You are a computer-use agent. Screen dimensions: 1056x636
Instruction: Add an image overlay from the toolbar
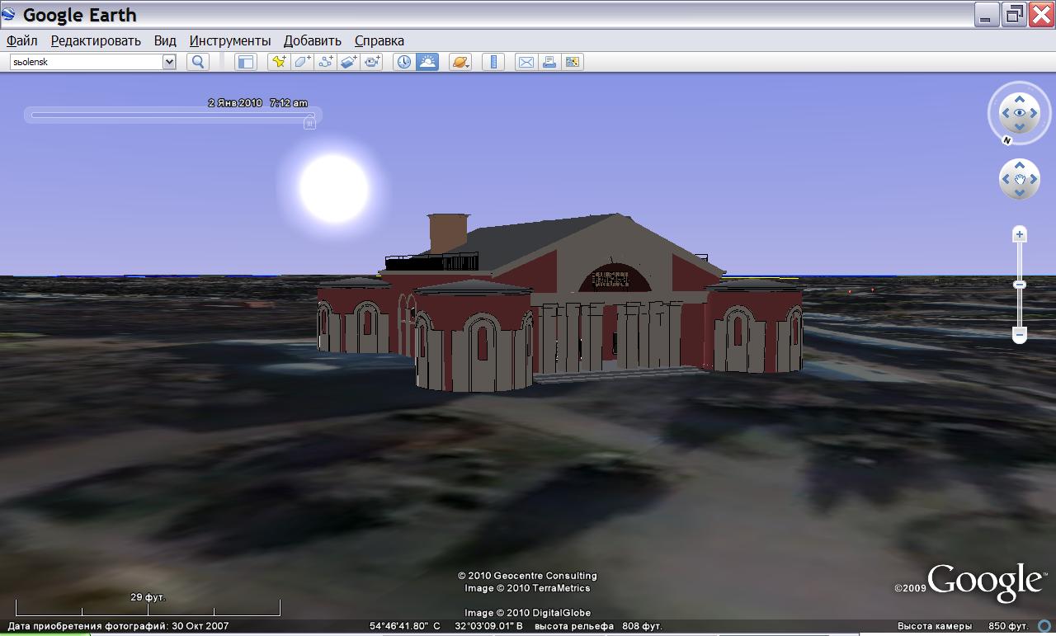349,62
